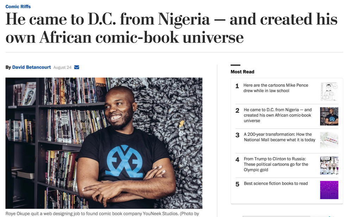Click the photo caption about YouNeek Studios
352x217 pixels.
(x=102, y=213)
